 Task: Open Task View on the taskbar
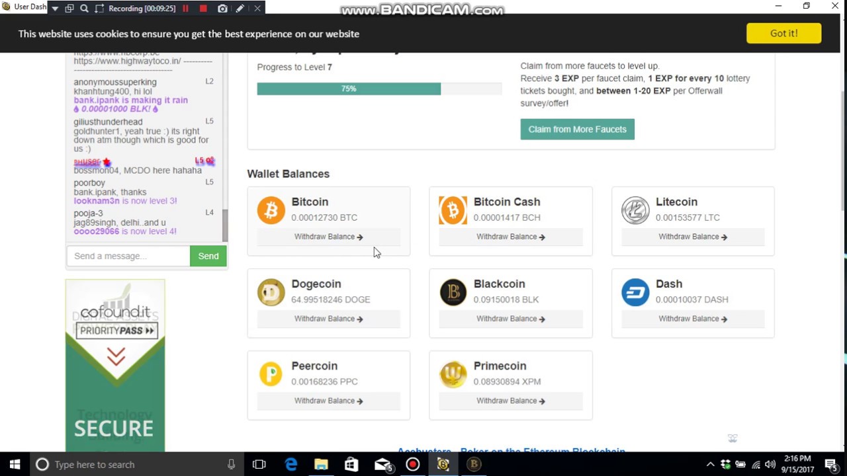(x=259, y=464)
